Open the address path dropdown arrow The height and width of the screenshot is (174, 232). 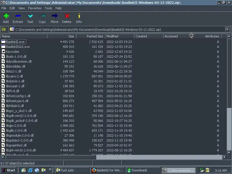tap(227, 29)
